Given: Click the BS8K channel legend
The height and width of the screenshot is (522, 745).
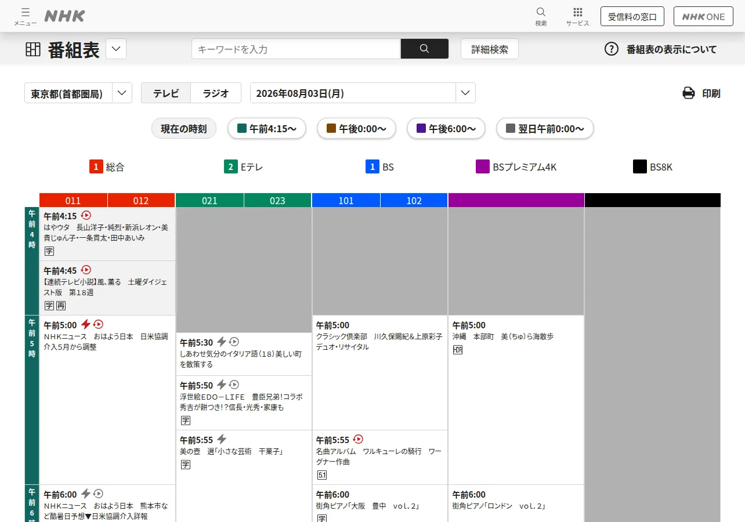Looking at the screenshot, I should pyautogui.click(x=653, y=167).
